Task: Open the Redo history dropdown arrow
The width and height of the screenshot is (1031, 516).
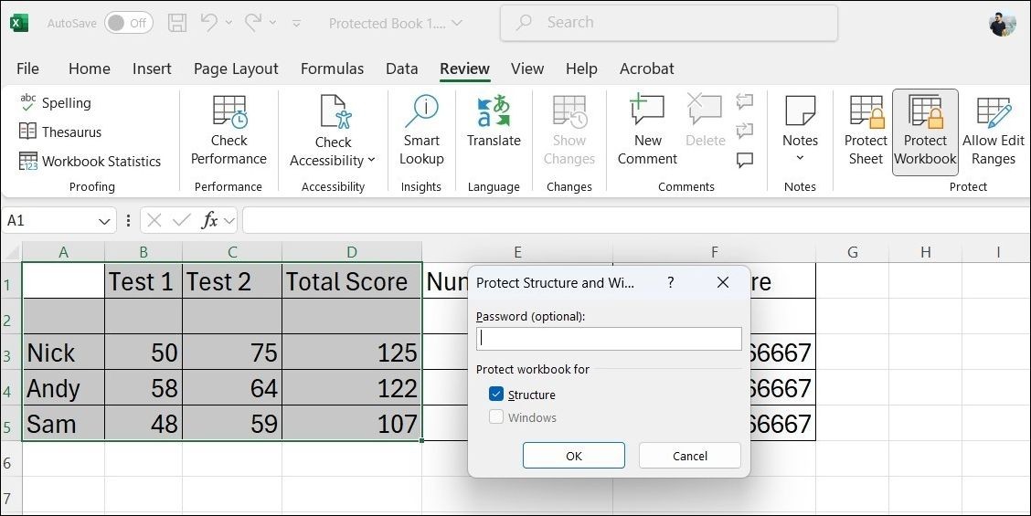Action: coord(273,23)
